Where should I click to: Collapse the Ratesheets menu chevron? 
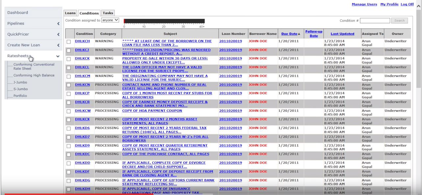[x=58, y=56]
